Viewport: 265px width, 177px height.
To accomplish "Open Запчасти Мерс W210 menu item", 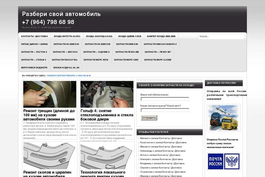I will click(96, 60).
